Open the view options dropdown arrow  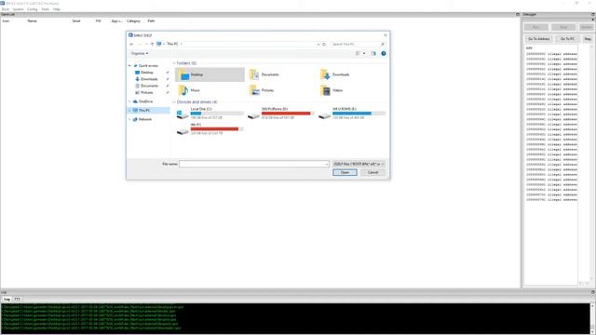click(364, 54)
